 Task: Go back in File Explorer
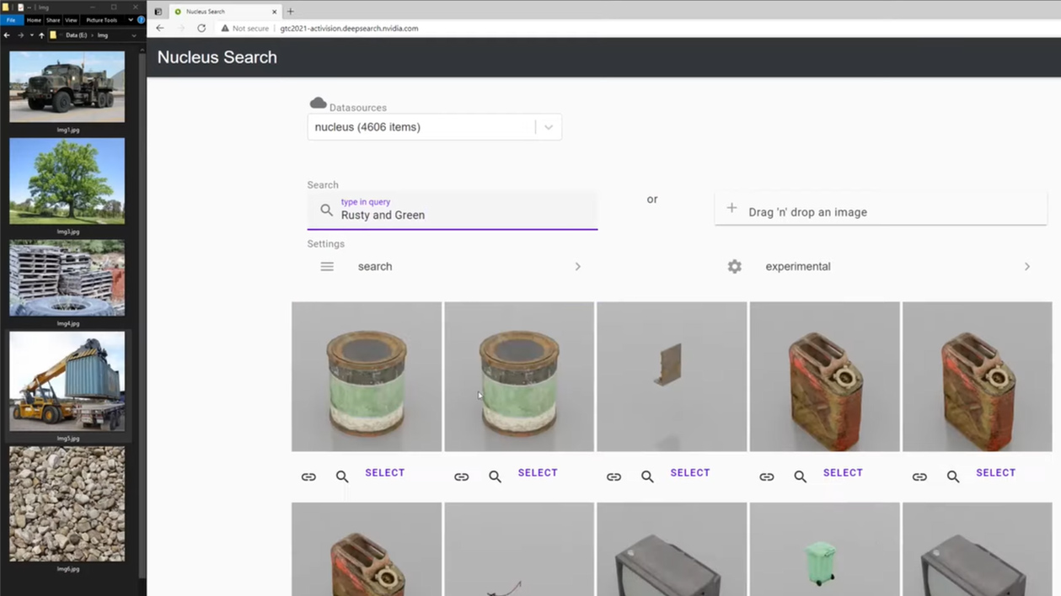point(7,35)
